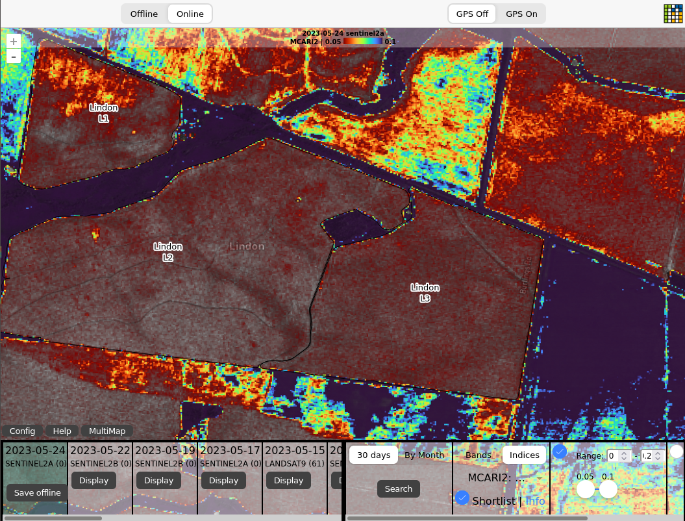Screen dimensions: 685x521
Task: Select the 30 days search option
Action: (x=373, y=455)
